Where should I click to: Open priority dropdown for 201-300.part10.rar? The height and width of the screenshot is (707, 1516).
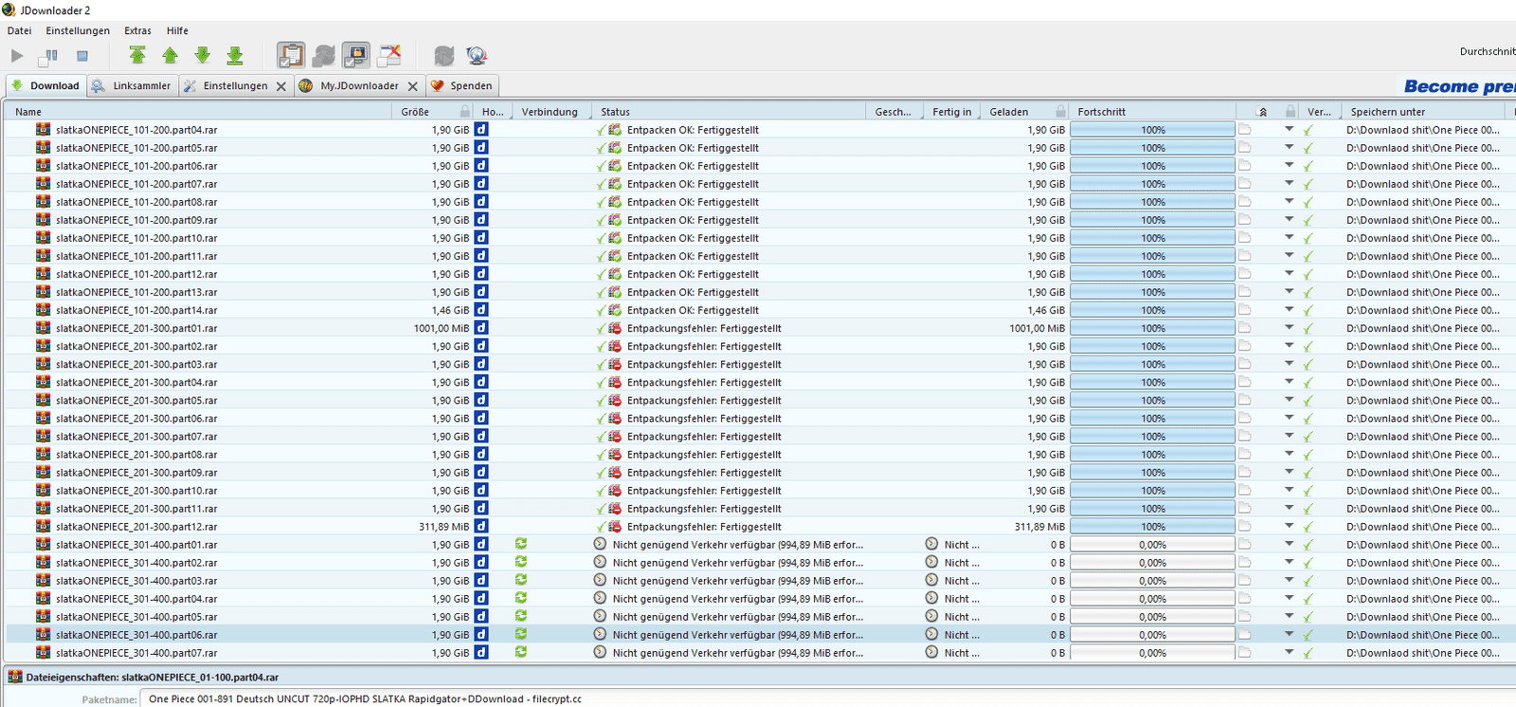click(x=1289, y=489)
